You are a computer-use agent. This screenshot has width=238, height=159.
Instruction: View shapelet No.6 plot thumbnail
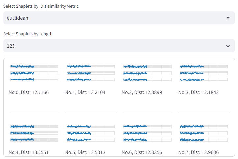[147, 133]
